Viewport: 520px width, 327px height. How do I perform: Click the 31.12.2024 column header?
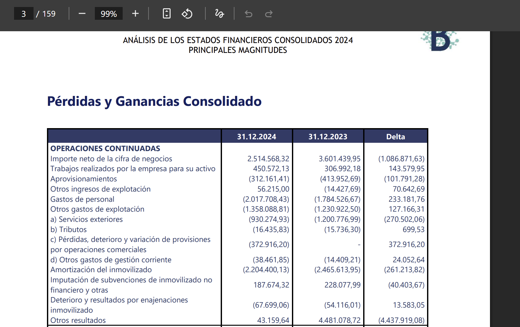click(x=256, y=137)
